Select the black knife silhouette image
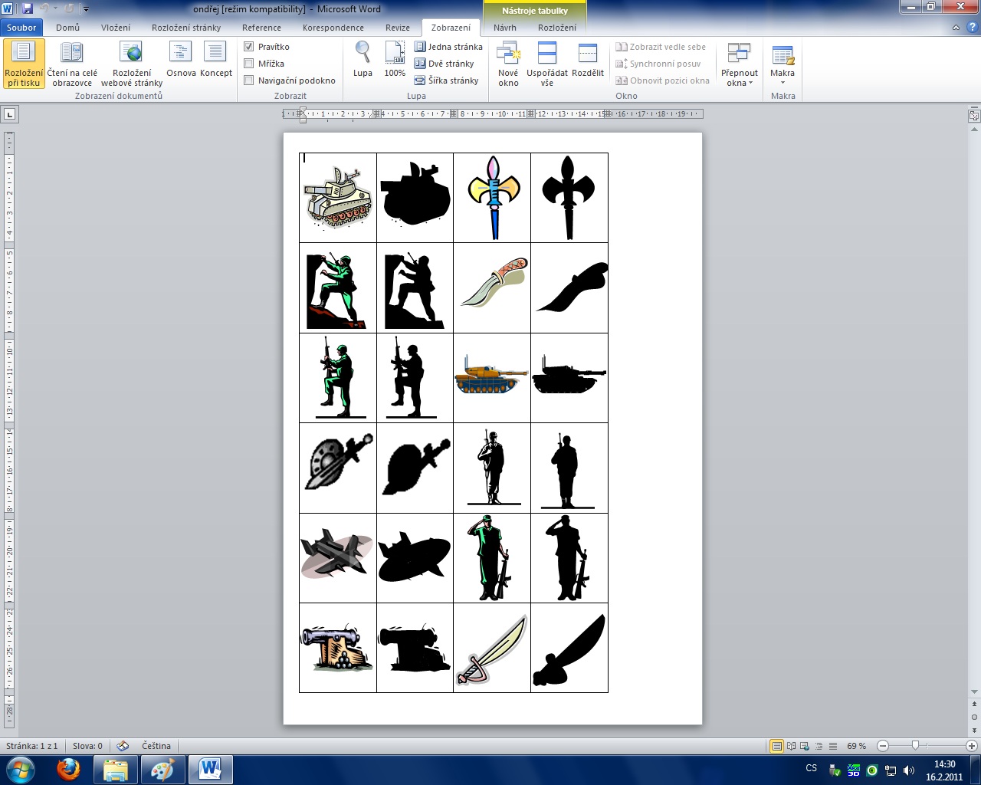This screenshot has width=981, height=785. click(x=572, y=287)
